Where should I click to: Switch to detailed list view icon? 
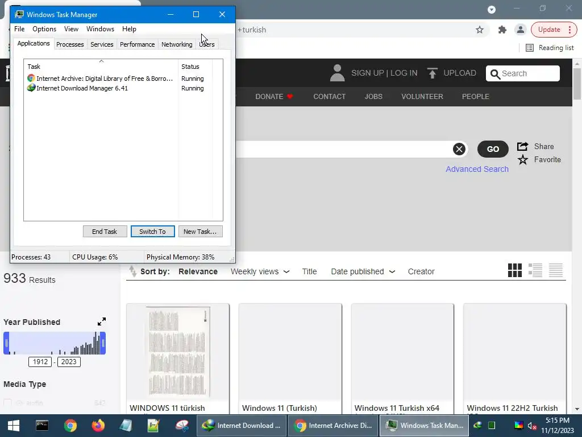point(535,270)
